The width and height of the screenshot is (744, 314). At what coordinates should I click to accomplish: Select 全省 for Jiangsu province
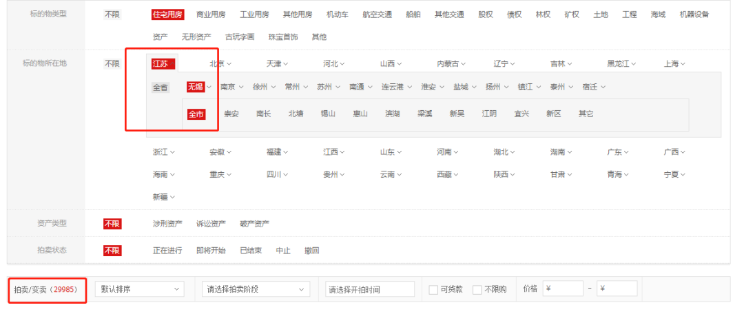tap(161, 87)
